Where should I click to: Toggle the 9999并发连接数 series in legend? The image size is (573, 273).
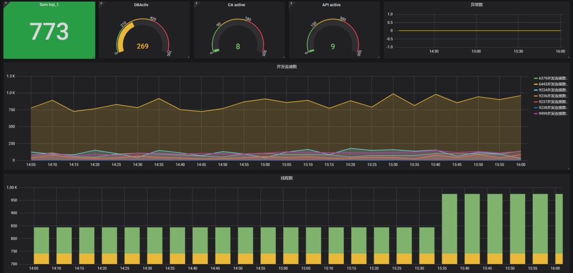pos(553,113)
